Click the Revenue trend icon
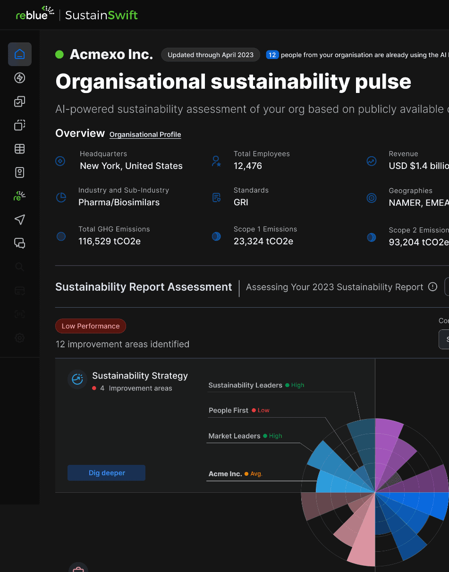 point(372,161)
